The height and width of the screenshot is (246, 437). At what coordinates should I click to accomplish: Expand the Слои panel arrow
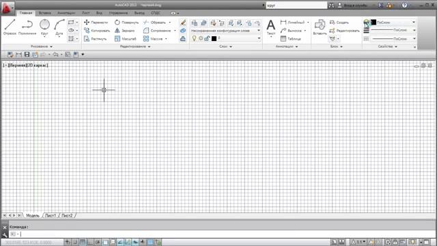point(231,46)
